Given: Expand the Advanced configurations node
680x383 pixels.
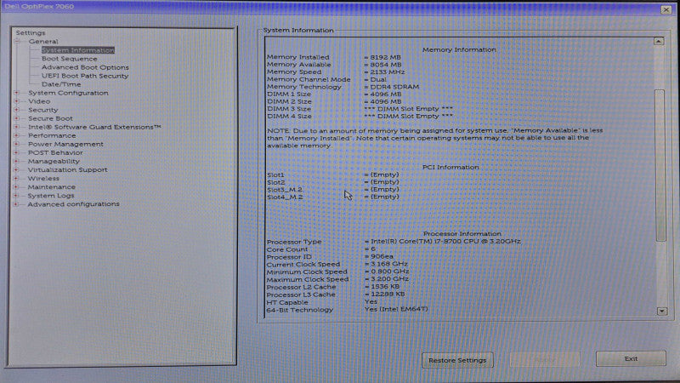Looking at the screenshot, I should [16, 204].
